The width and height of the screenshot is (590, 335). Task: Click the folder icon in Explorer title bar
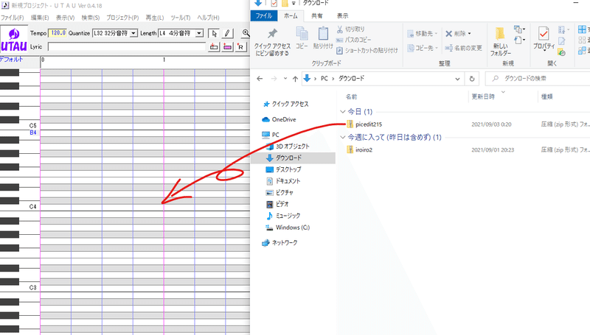tap(285, 4)
